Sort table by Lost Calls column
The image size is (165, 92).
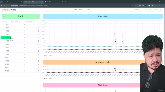click(30, 21)
